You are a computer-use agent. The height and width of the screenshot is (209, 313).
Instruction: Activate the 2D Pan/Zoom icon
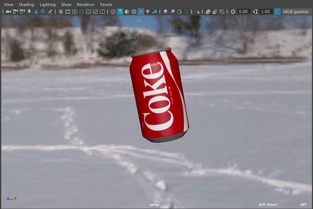(43, 12)
